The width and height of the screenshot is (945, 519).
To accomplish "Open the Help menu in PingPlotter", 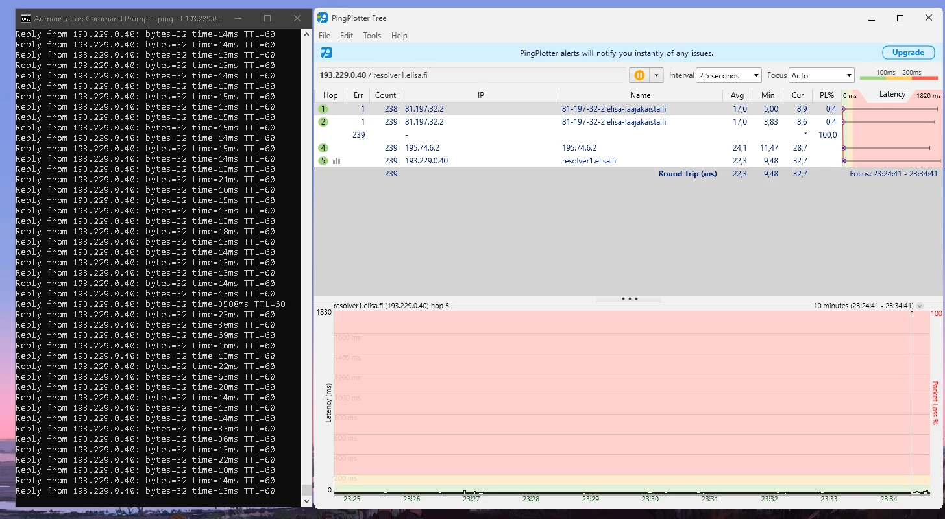I will [399, 36].
